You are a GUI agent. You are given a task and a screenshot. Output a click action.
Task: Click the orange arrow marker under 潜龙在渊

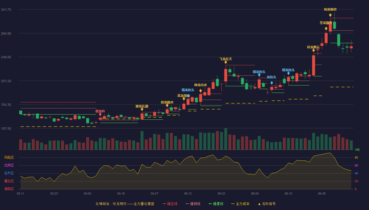[142, 109]
